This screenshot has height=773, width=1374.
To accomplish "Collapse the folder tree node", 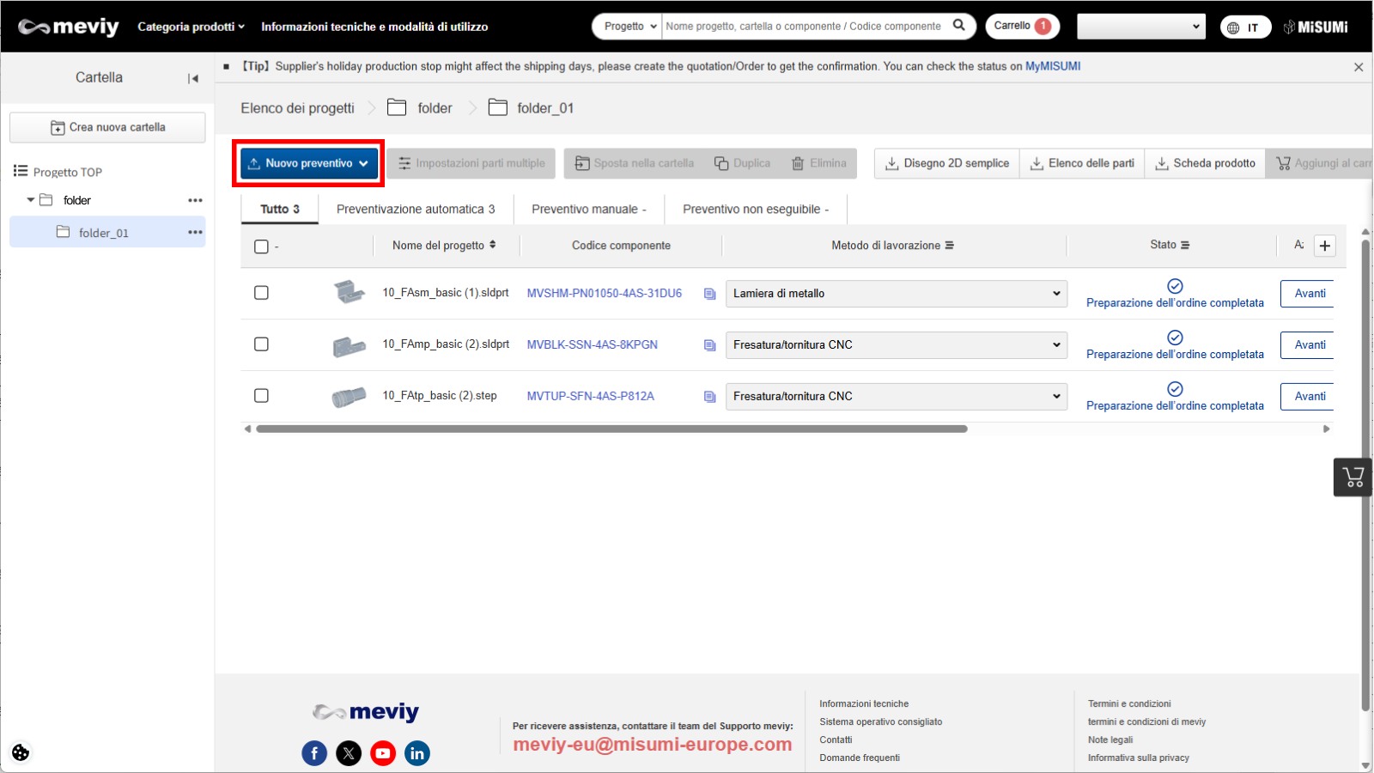I will point(31,200).
